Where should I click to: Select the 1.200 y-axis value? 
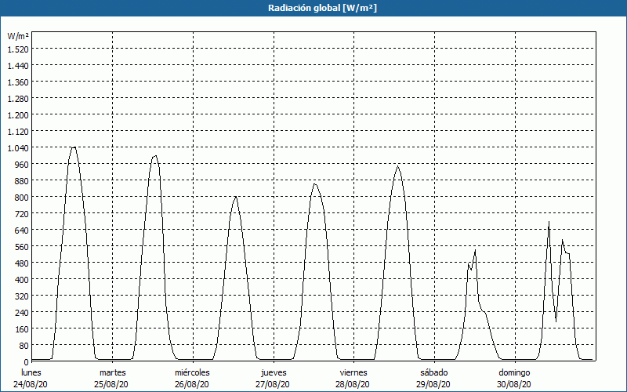[18, 114]
